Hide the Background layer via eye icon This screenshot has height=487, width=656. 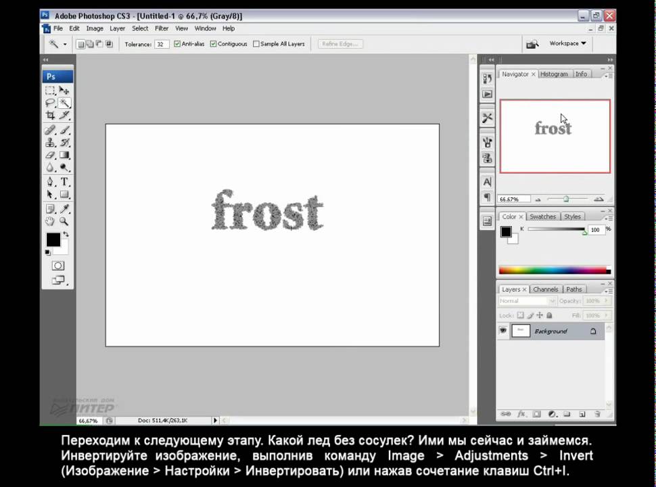point(503,331)
